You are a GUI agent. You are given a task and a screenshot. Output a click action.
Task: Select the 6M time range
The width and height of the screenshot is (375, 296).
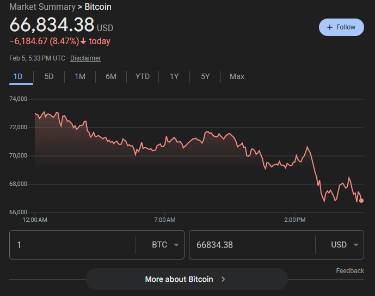tap(111, 76)
